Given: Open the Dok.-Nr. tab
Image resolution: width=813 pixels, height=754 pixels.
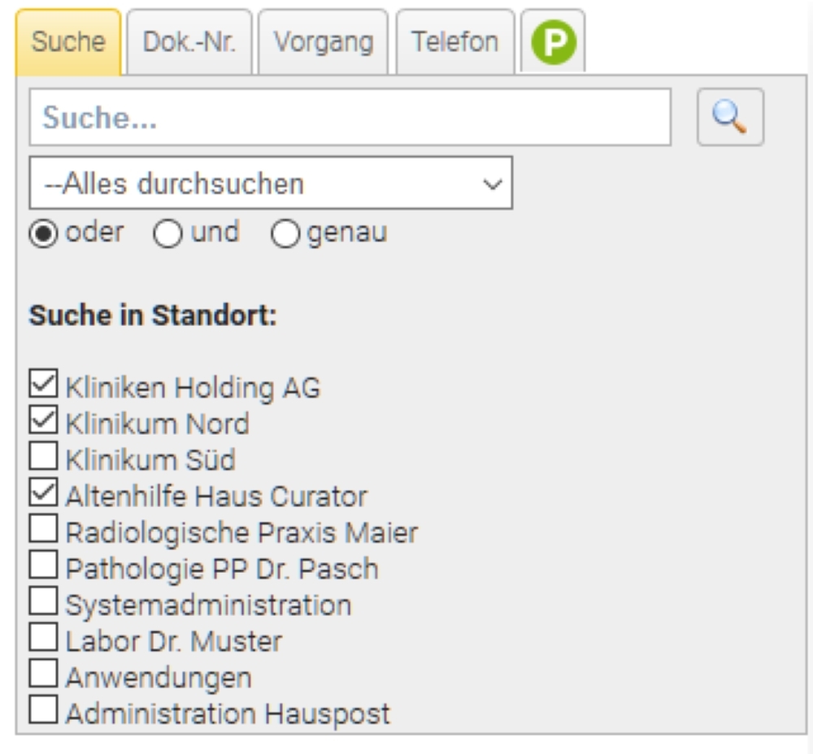Looking at the screenshot, I should point(189,42).
